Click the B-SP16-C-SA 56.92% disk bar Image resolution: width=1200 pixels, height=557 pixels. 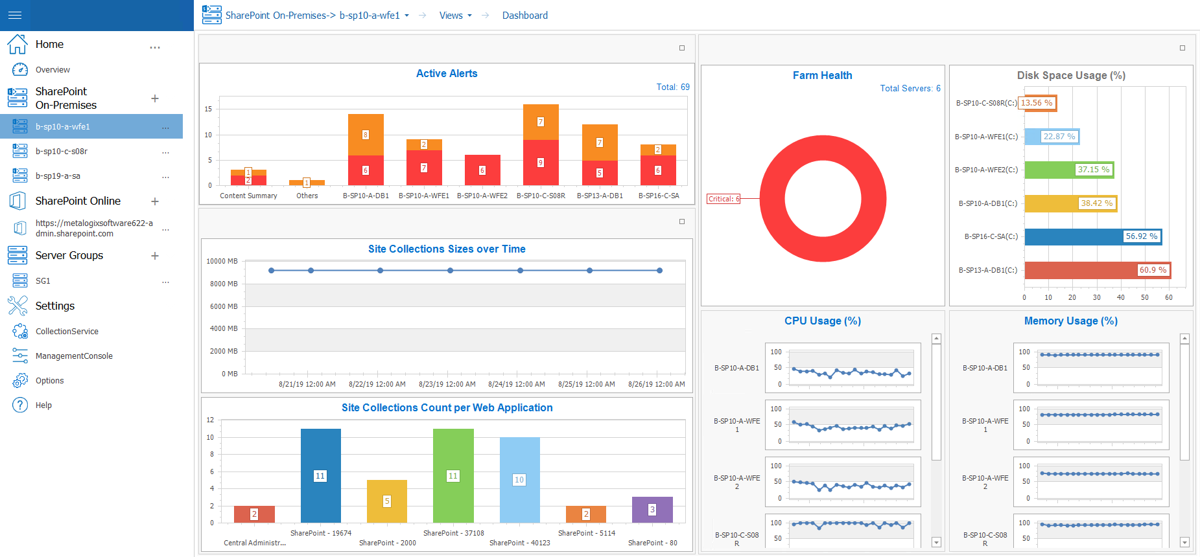(x=1093, y=236)
